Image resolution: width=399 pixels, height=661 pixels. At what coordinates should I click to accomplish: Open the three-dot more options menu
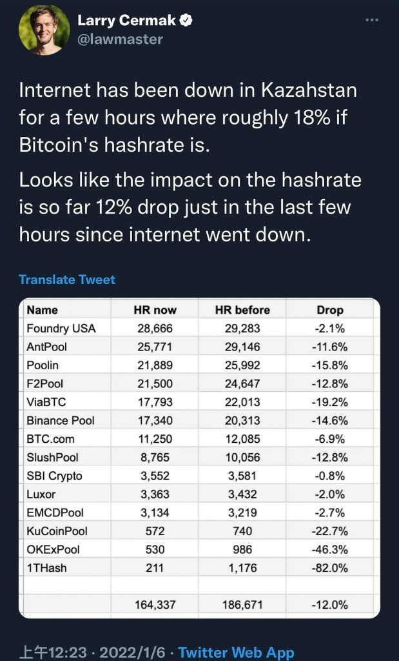(373, 21)
